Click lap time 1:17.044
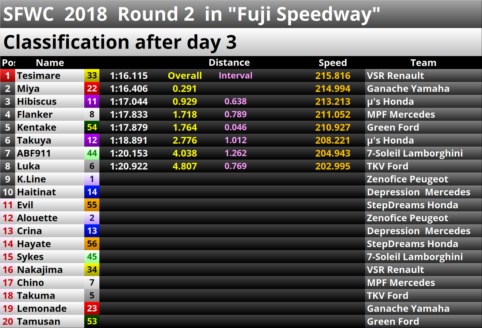This screenshot has width=482, height=328. (129, 101)
